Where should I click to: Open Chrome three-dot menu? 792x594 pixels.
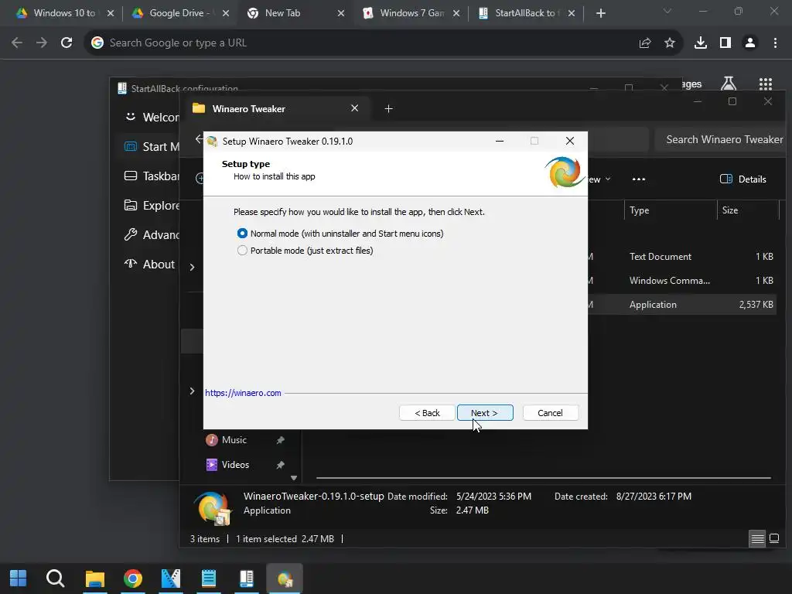(775, 43)
